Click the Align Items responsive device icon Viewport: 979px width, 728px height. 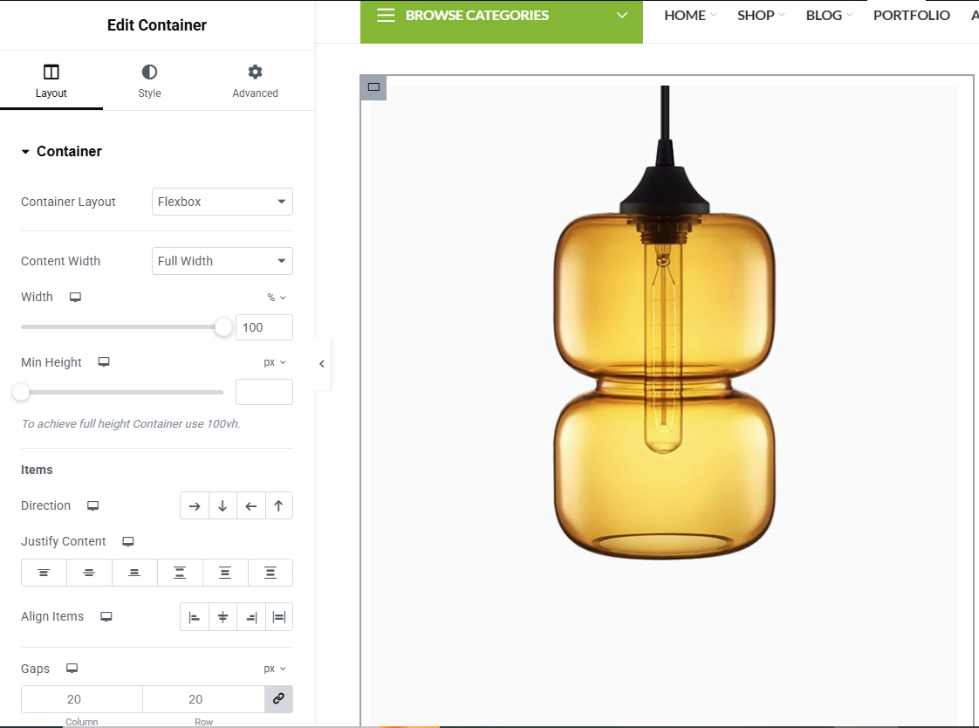click(x=106, y=617)
